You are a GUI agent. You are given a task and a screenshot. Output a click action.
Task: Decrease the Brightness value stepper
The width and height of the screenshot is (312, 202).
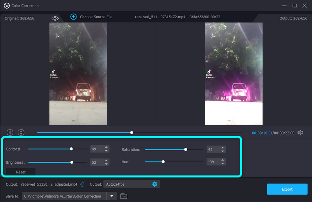106,164
